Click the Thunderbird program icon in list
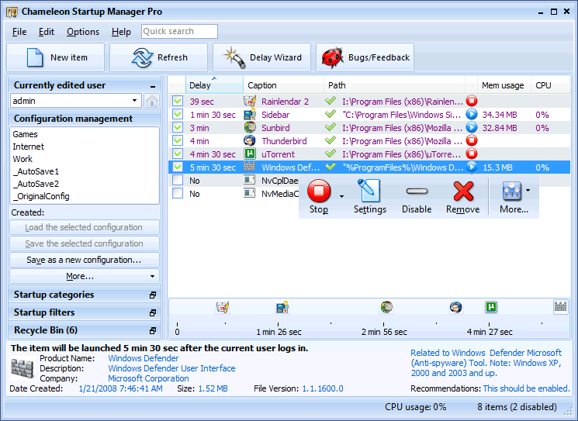578x421 pixels. (x=250, y=140)
